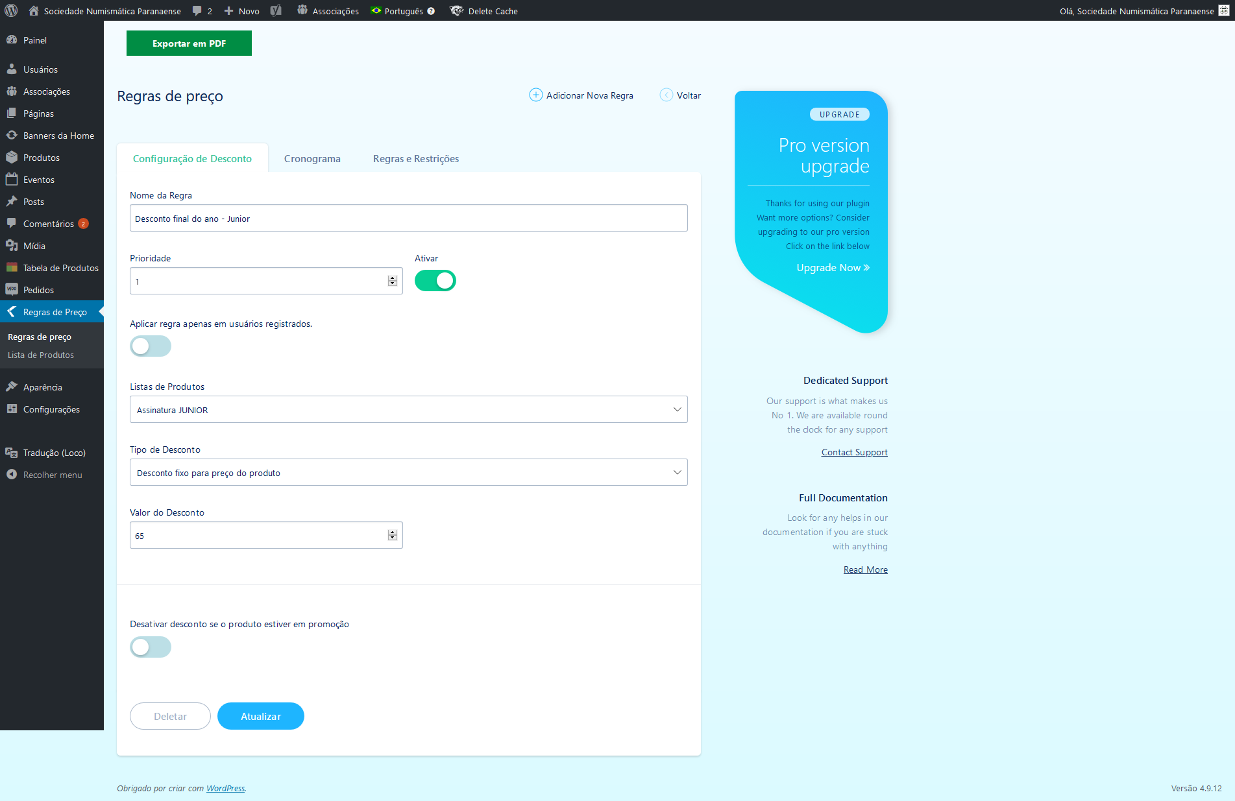Viewport: 1235px width, 801px height.
Task: Switch to Configuração de Desconto tab
Action: tap(192, 158)
